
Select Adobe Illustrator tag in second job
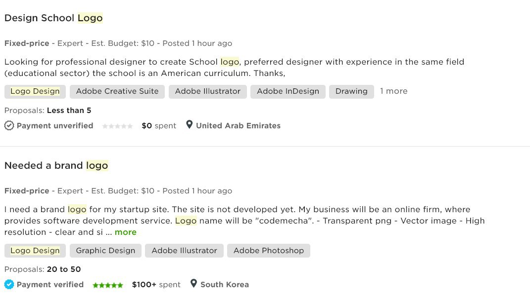point(184,251)
